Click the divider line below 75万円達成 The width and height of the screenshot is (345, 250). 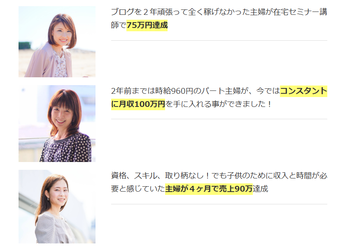point(219,40)
